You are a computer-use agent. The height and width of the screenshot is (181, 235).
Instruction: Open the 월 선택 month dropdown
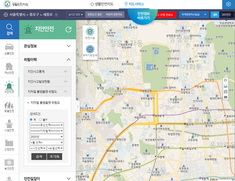pyautogui.click(x=47, y=142)
